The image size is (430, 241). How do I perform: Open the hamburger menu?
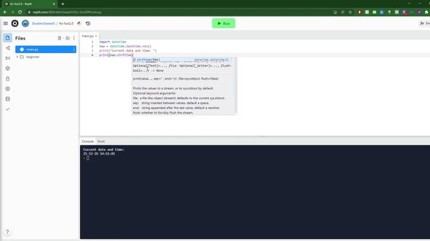[5, 23]
